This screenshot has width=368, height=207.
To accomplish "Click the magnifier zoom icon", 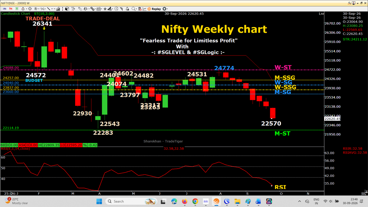I will coord(133,9).
